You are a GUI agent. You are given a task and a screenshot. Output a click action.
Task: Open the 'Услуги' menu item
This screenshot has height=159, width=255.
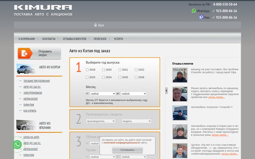click(x=118, y=39)
